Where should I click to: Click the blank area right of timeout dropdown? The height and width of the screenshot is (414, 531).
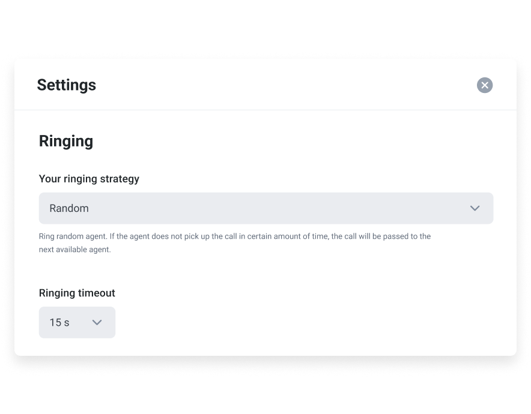pyautogui.click(x=300, y=322)
